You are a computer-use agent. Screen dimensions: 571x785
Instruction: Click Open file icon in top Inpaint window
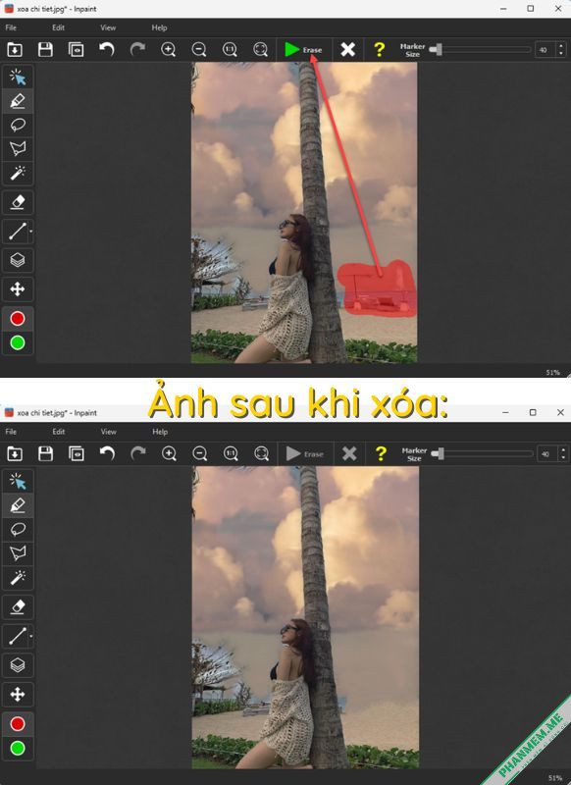15,50
